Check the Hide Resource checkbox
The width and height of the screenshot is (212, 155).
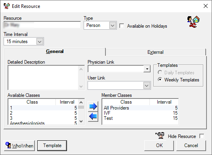click(x=202, y=136)
